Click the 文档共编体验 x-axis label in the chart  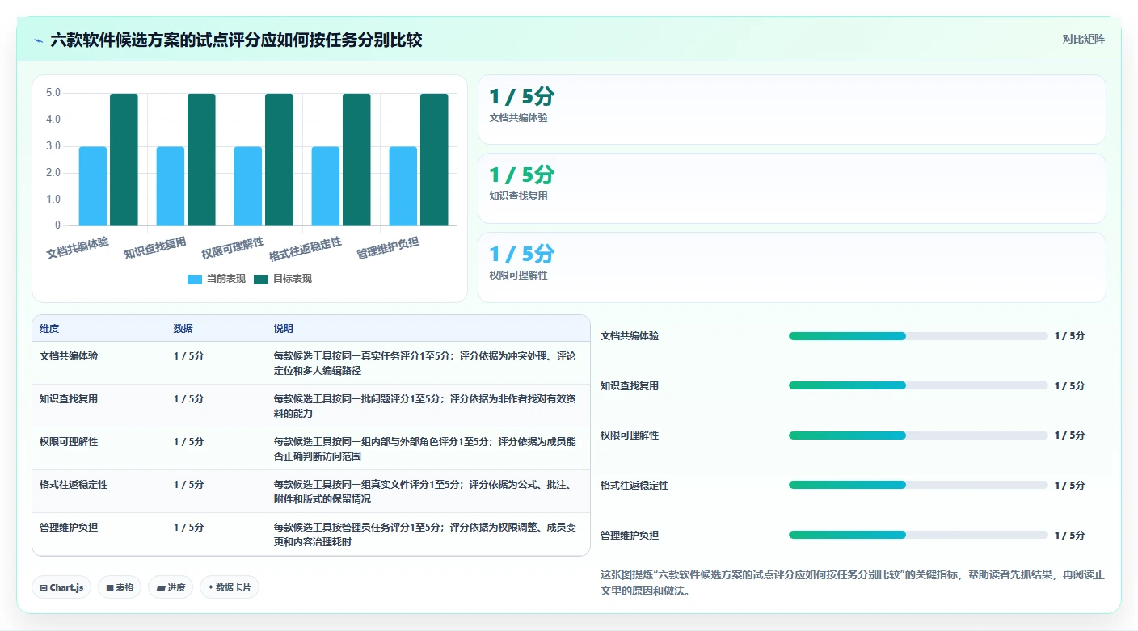point(78,247)
